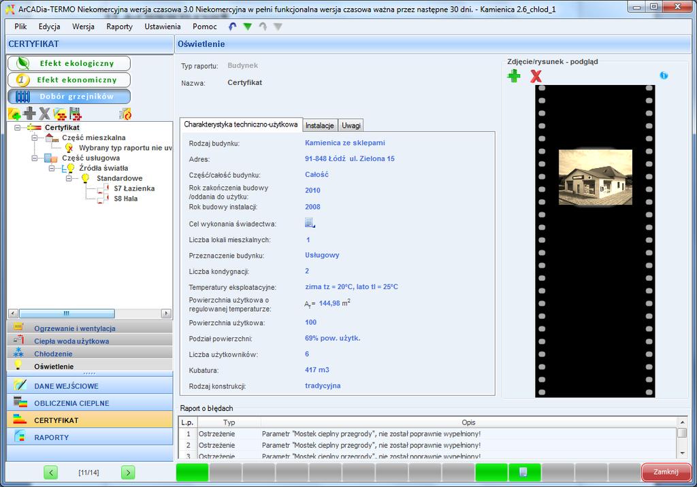697x487 pixels.
Task: Click the blue info icon near photo preview
Action: click(664, 75)
